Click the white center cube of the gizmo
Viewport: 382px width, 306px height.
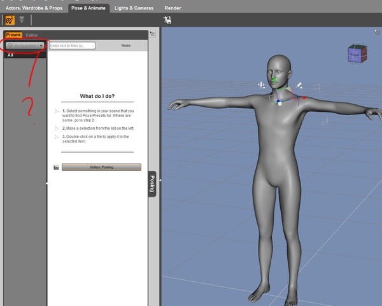click(x=279, y=104)
